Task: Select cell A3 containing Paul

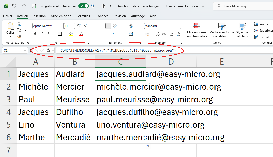Action: (x=35, y=99)
